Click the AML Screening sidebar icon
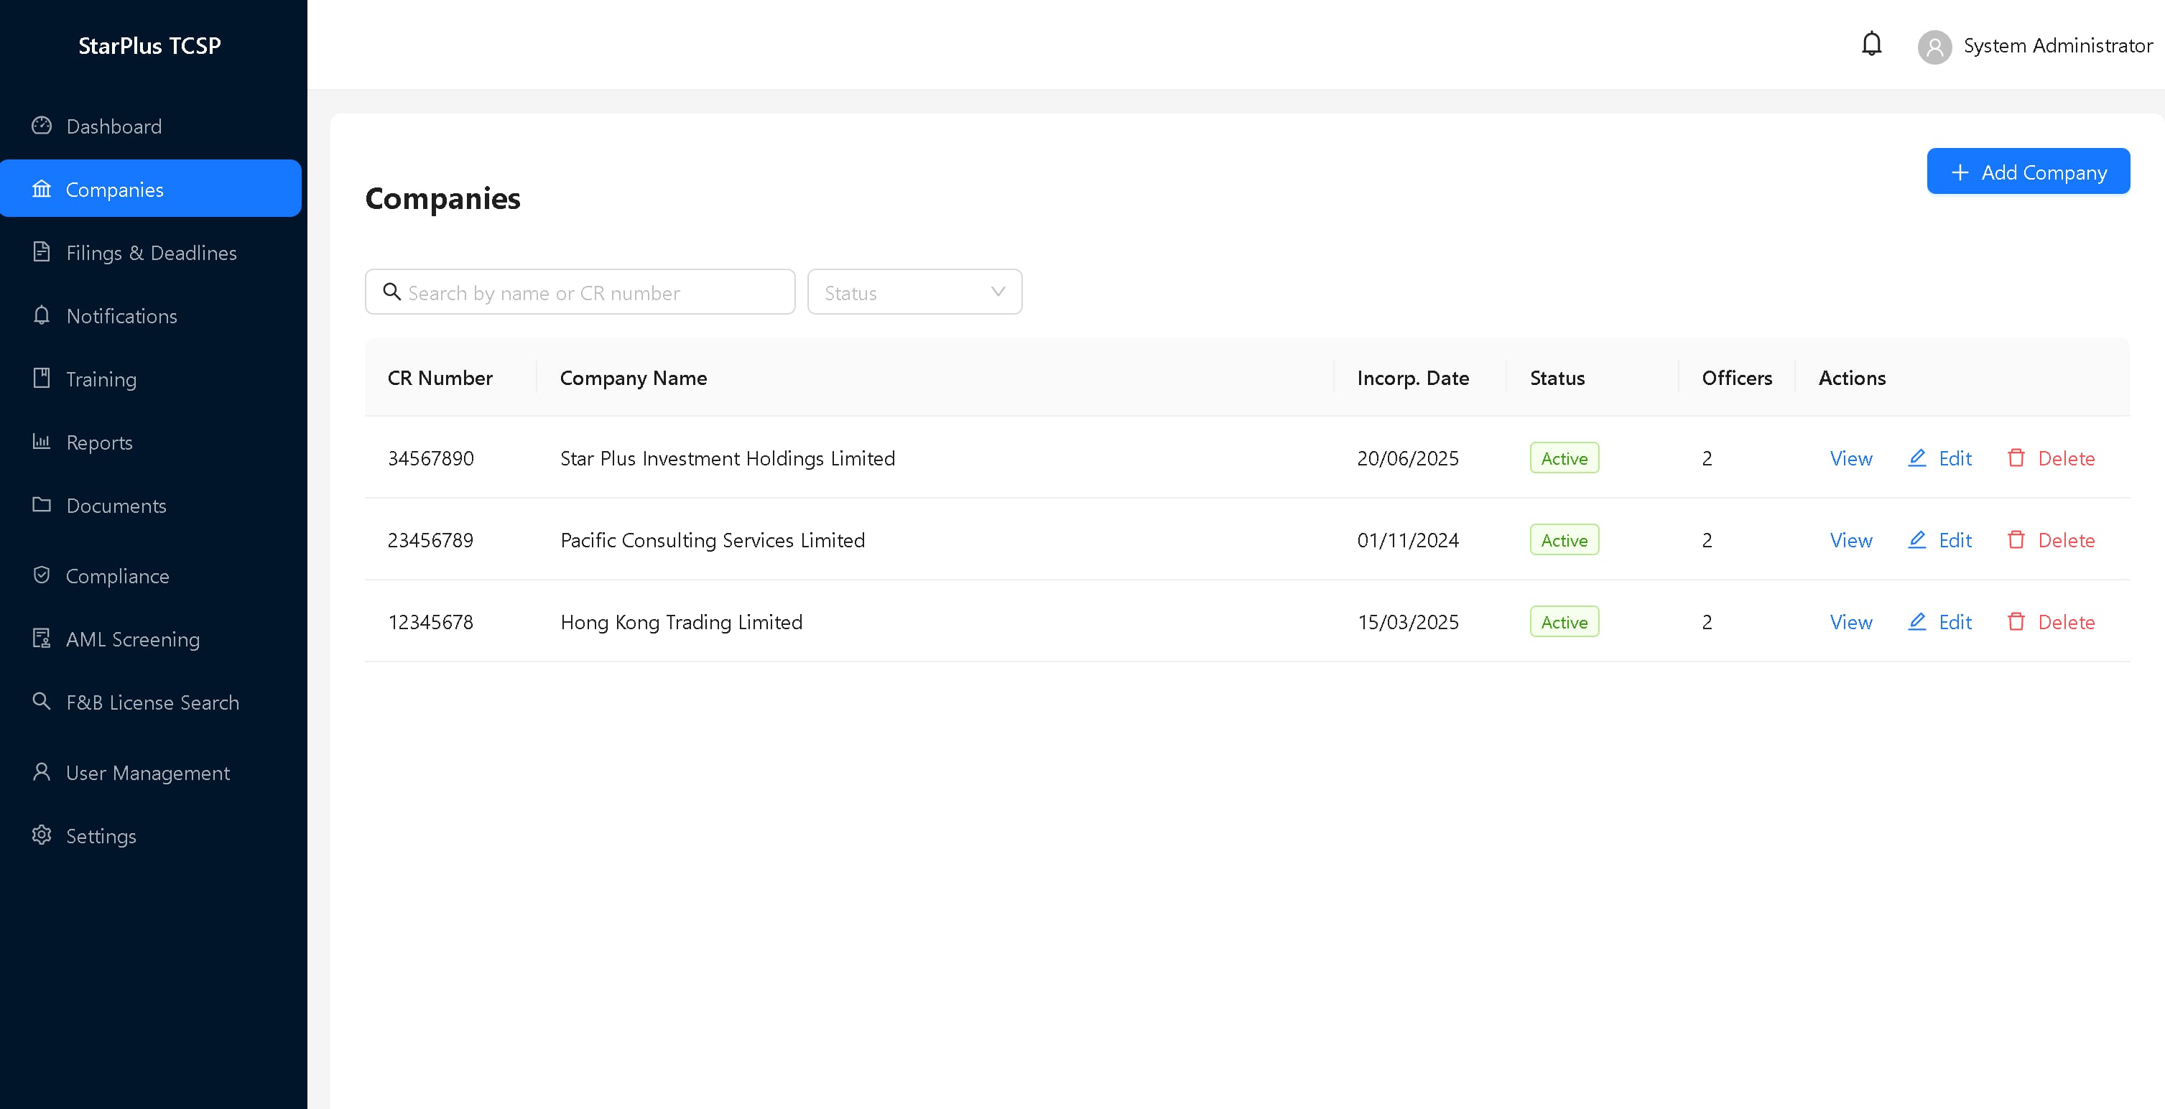The width and height of the screenshot is (2165, 1109). pyautogui.click(x=41, y=639)
